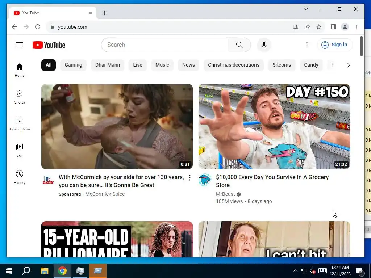Screen dimensions: 371x278
Task: Click the page vertical scrollbar thumb
Action: pos(362,46)
